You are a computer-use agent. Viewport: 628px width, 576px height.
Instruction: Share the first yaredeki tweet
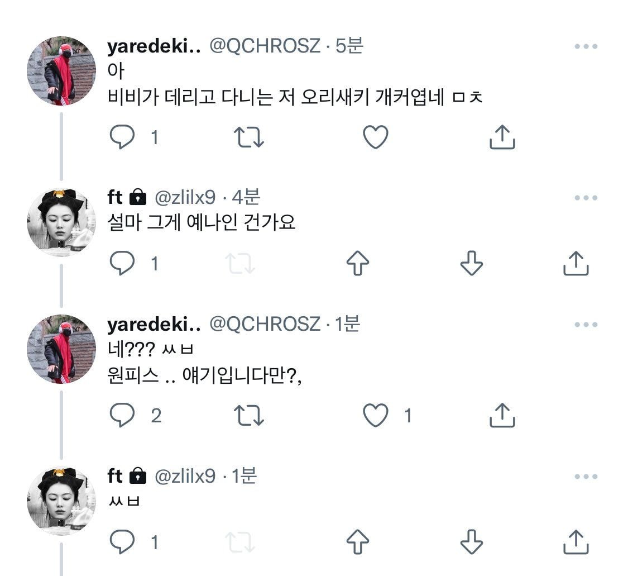coord(502,137)
